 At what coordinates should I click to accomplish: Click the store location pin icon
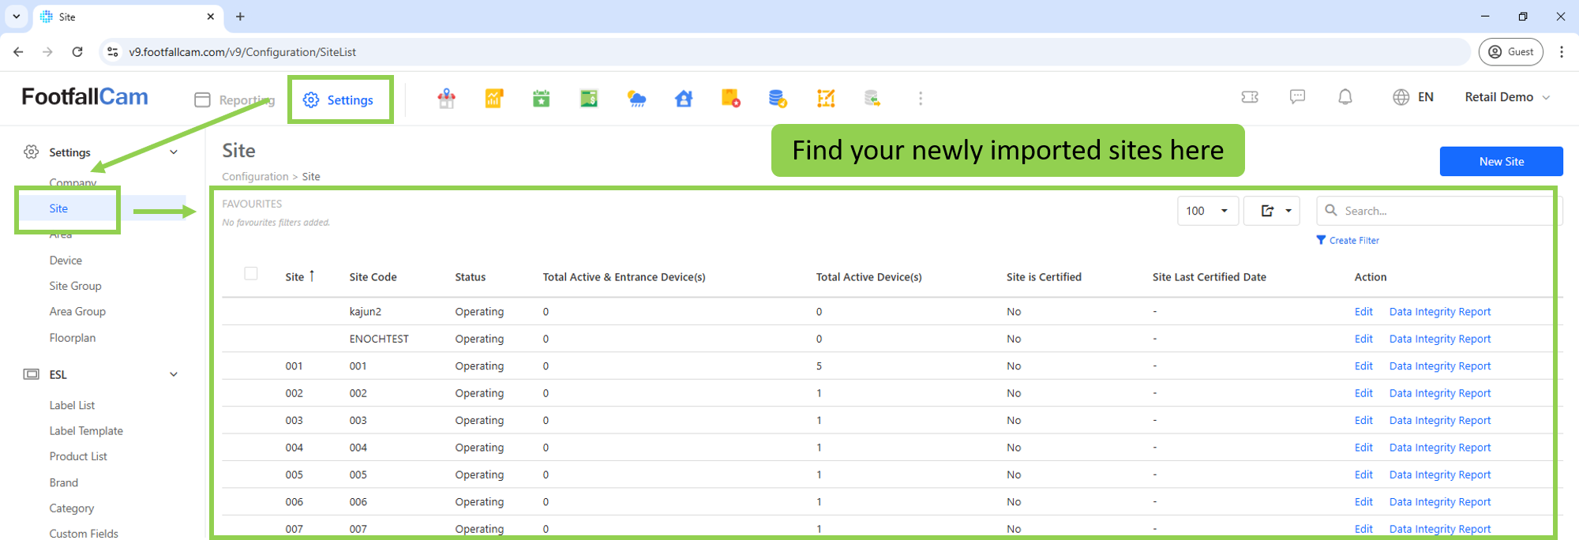coord(447,99)
